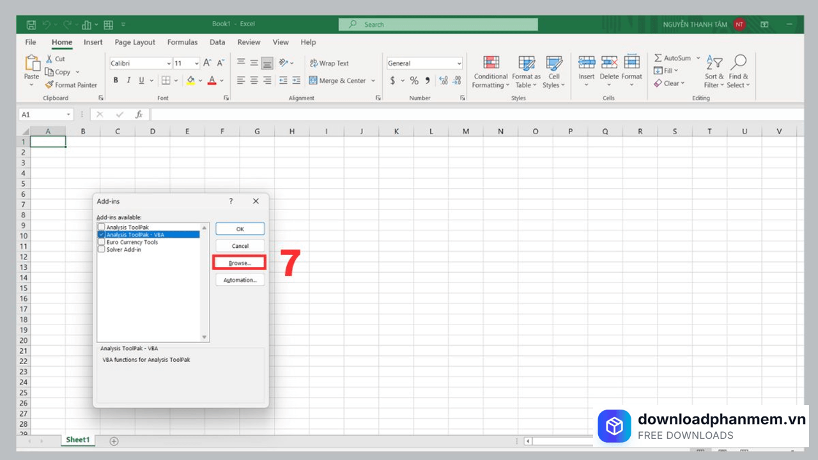This screenshot has height=460, width=818.
Task: Open the Find & Select button
Action: tap(738, 72)
